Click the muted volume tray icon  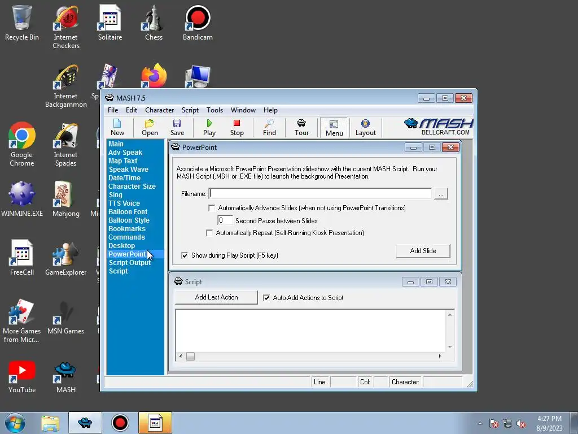coord(521,423)
